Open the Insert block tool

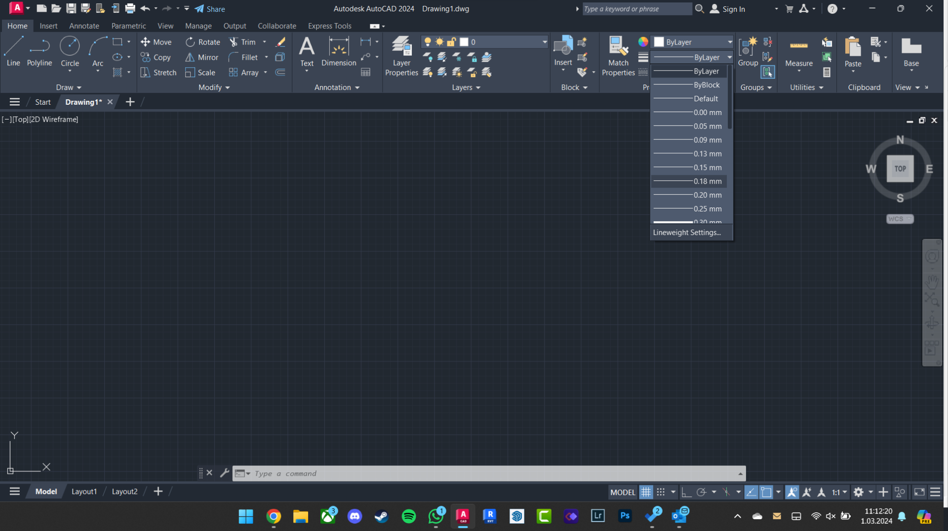[563, 51]
